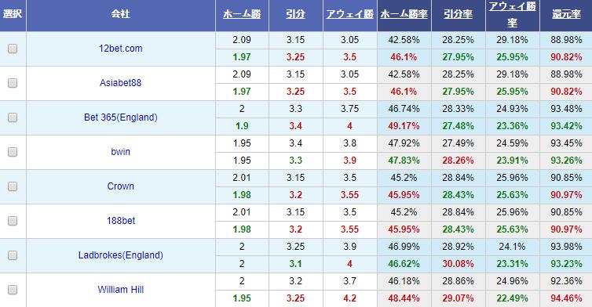This screenshot has height=307, width=592.
Task: Toggle the William Hill checkbox
Action: [13, 290]
